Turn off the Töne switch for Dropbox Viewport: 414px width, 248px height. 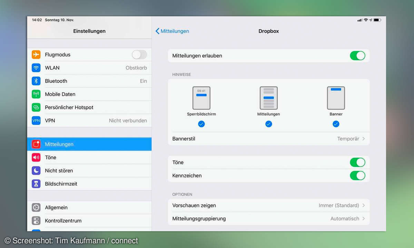pos(357,162)
